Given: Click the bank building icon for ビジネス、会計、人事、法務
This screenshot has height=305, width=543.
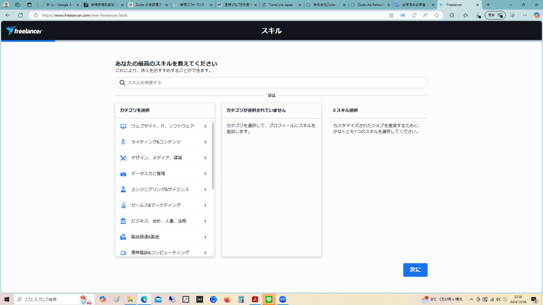Looking at the screenshot, I should point(123,221).
